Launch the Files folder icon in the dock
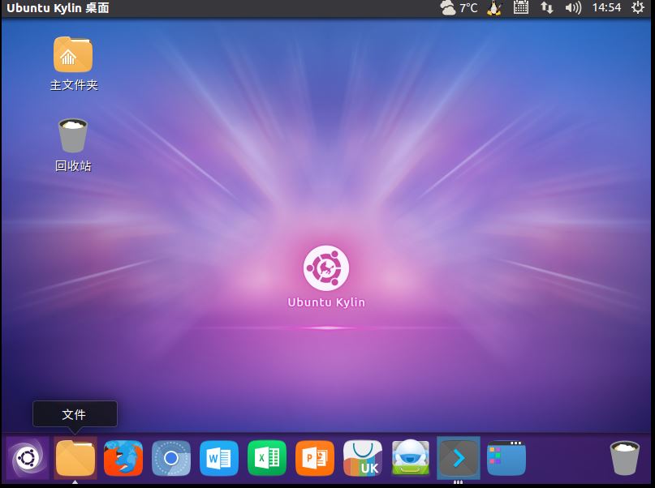 pos(75,458)
